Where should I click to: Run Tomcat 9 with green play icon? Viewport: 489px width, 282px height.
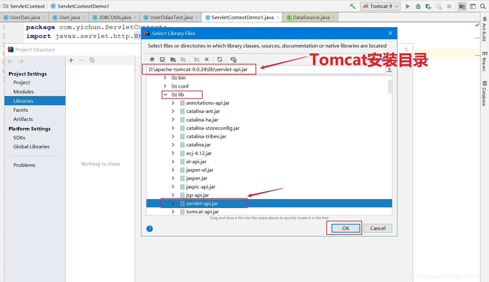408,6
